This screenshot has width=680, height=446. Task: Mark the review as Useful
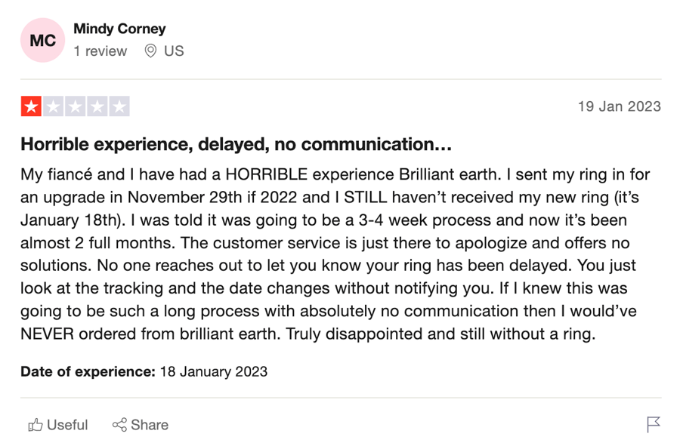pyautogui.click(x=58, y=425)
